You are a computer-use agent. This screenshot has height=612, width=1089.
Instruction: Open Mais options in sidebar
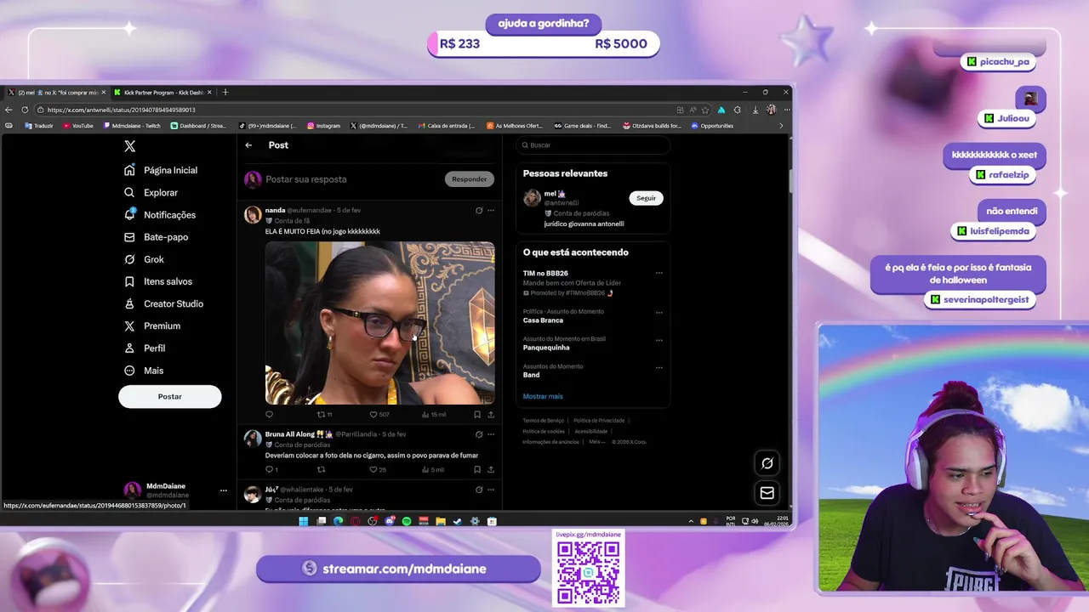point(144,371)
